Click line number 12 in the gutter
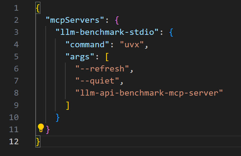The height and width of the screenshot is (156, 241). pos(14,141)
